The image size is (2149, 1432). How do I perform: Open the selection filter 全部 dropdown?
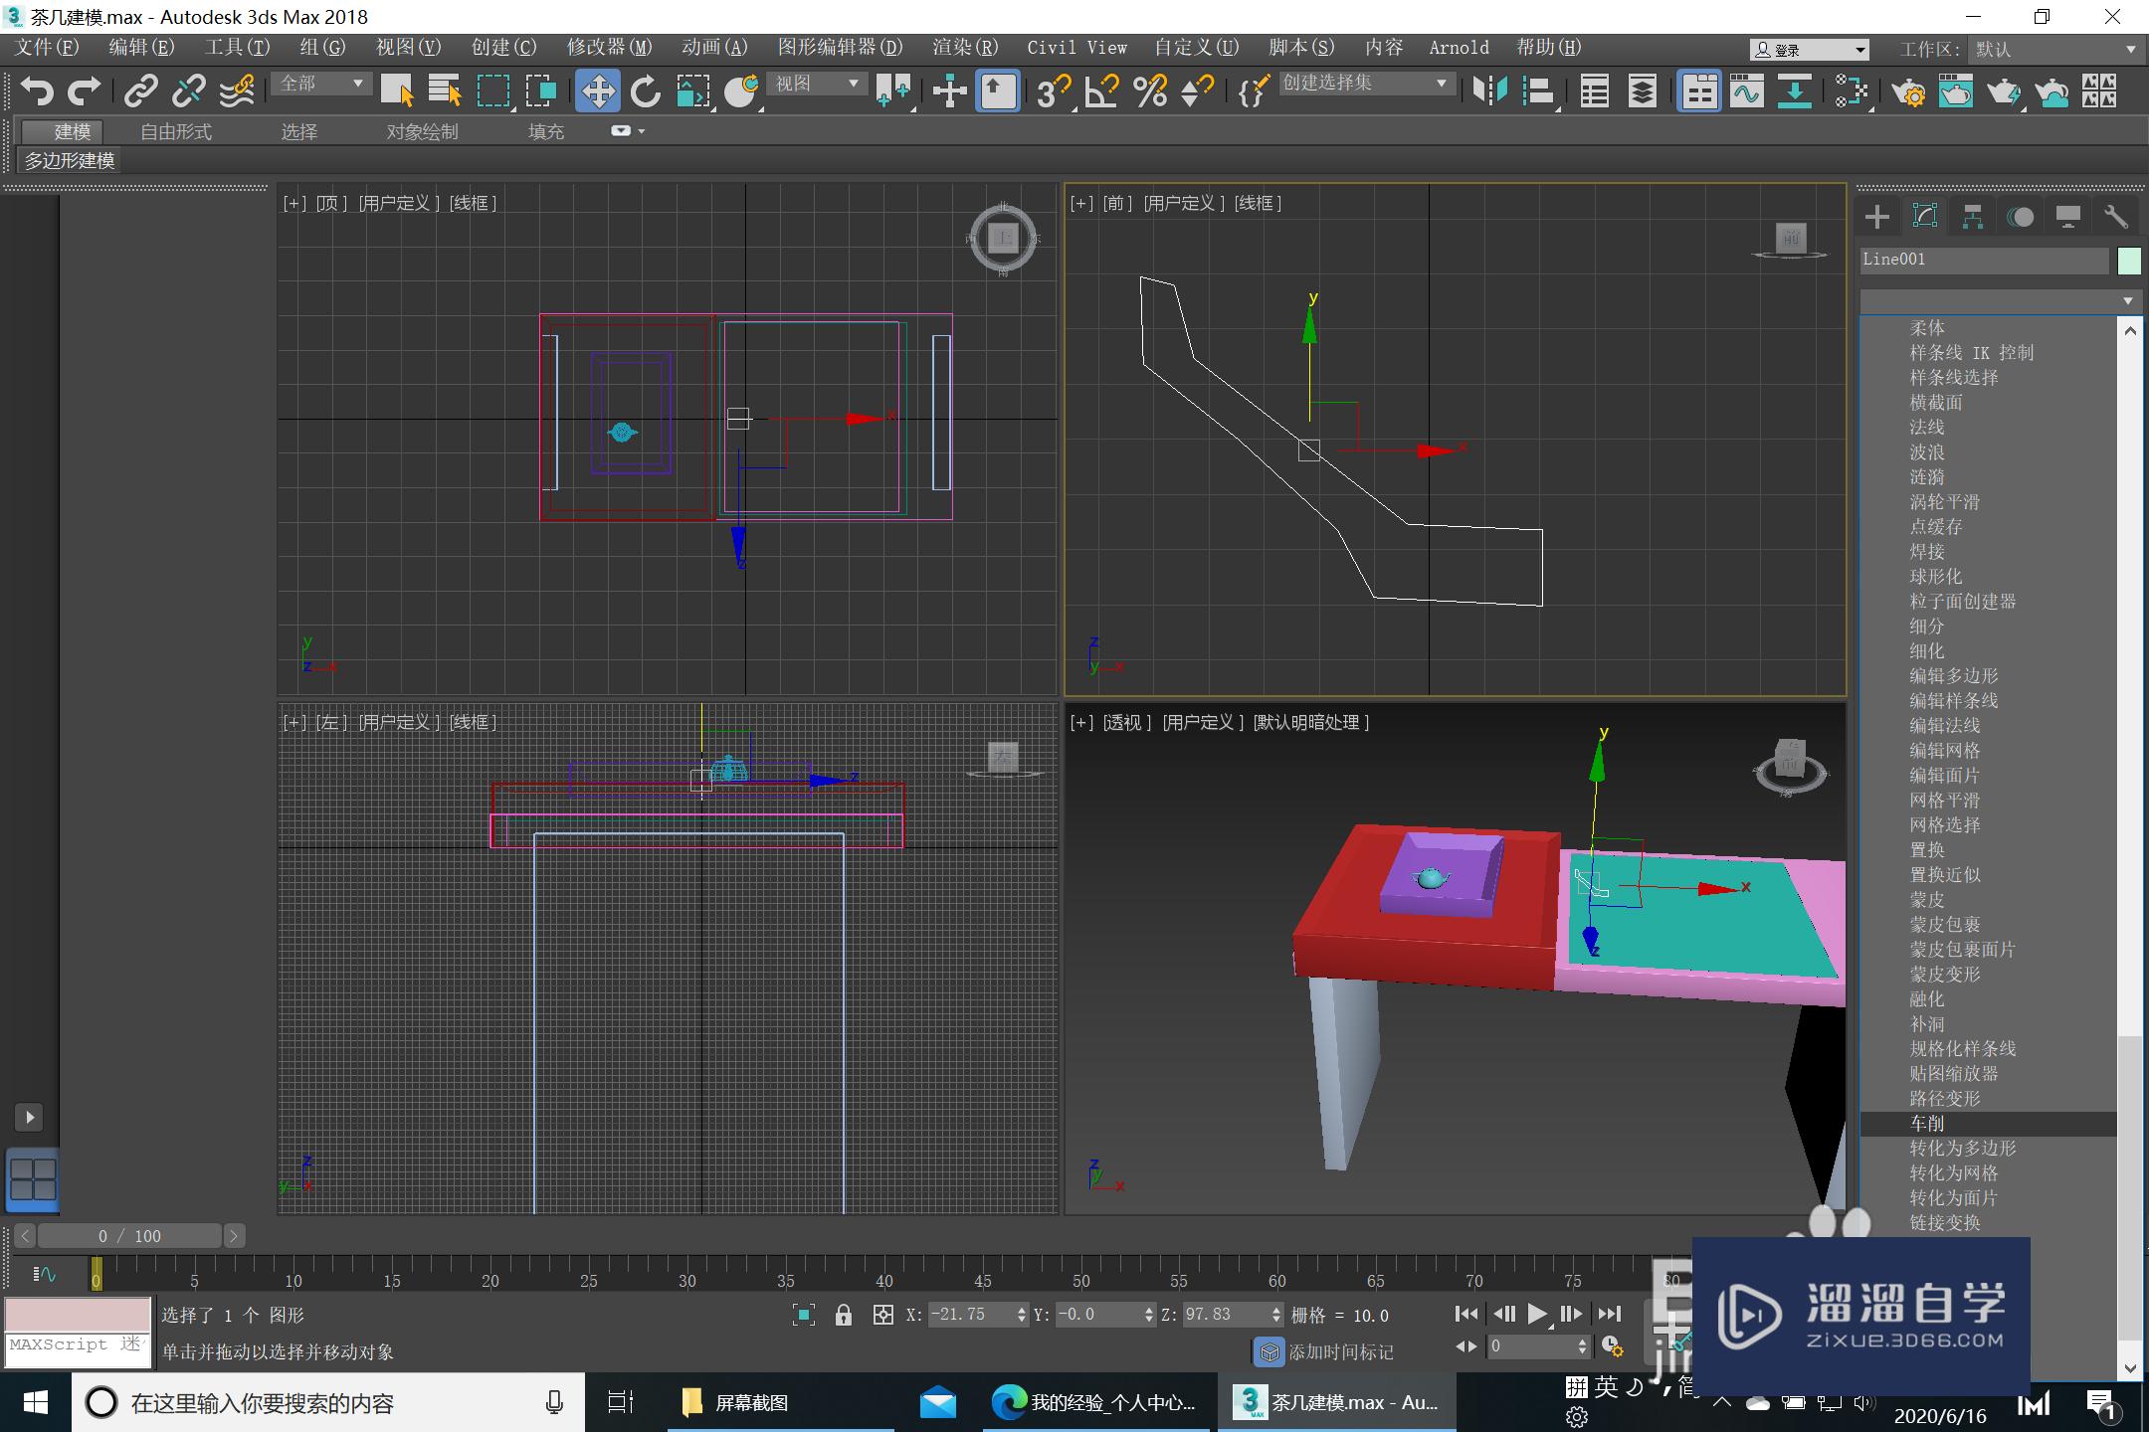click(x=320, y=85)
